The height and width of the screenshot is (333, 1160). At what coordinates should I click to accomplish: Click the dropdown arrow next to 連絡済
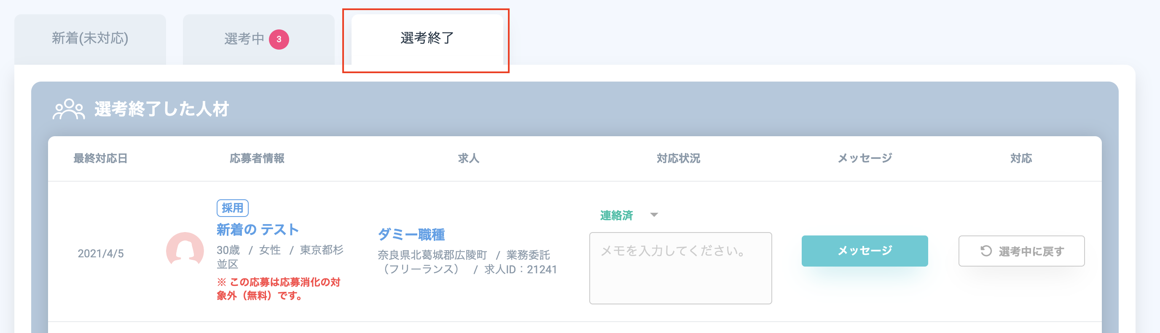click(654, 215)
